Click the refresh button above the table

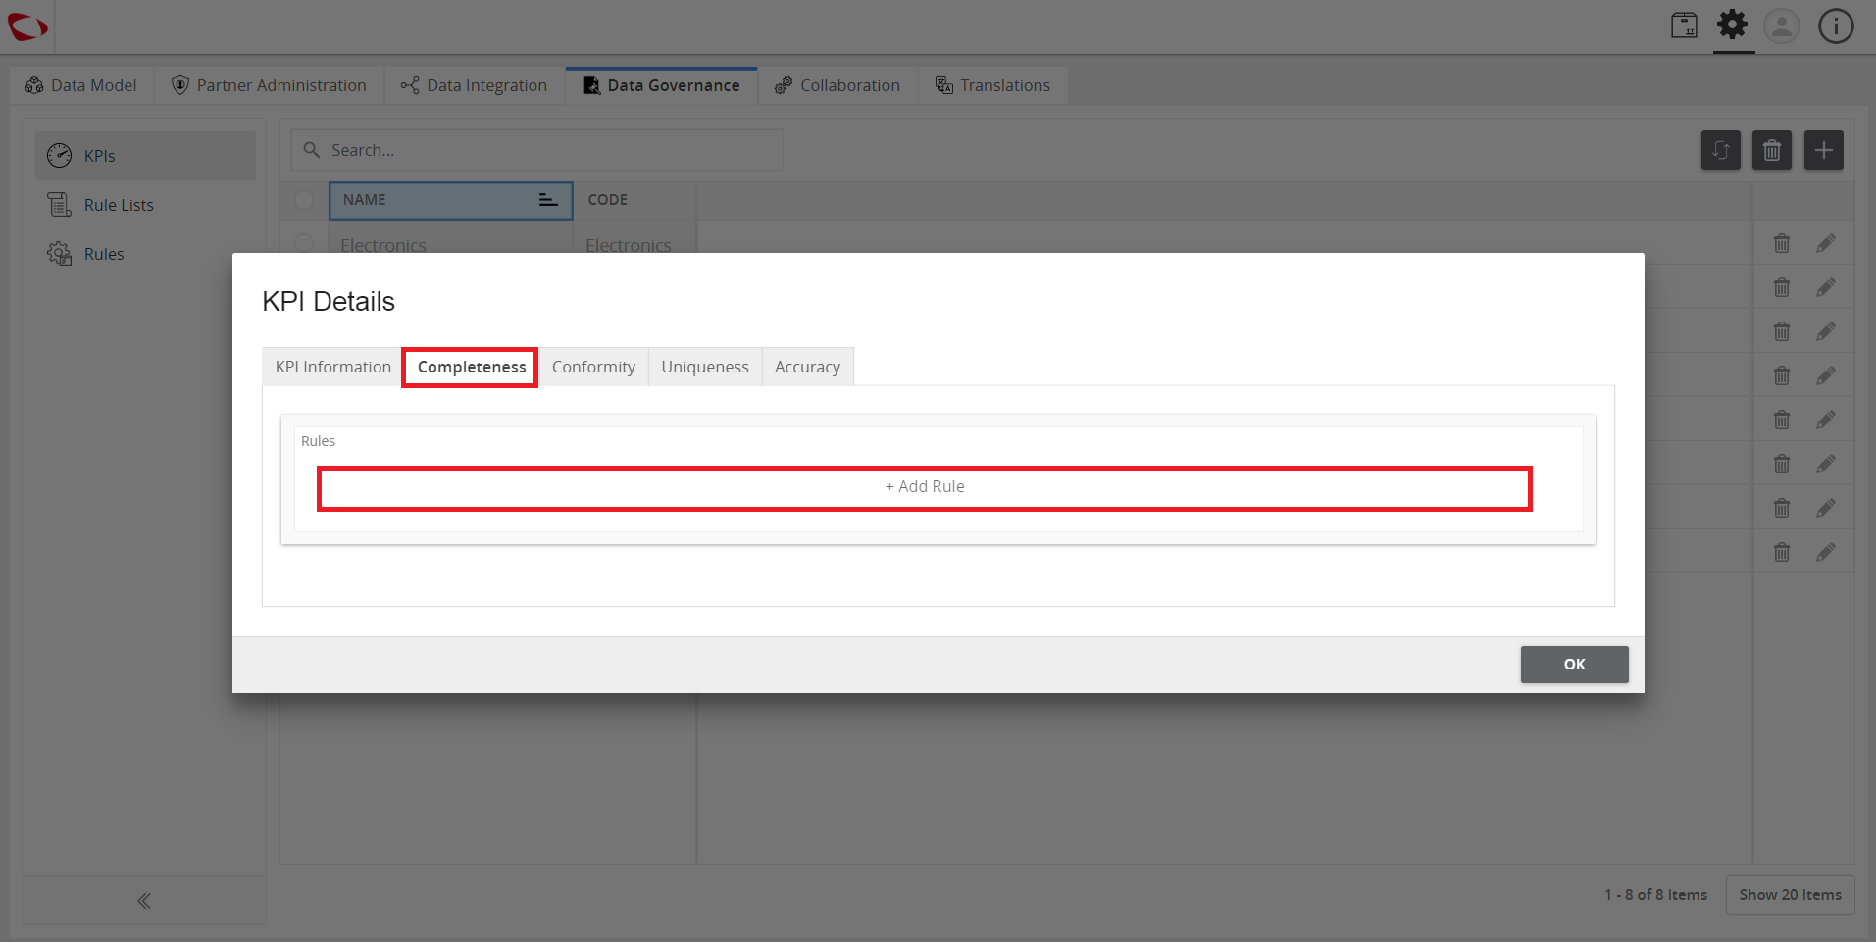[x=1720, y=150]
